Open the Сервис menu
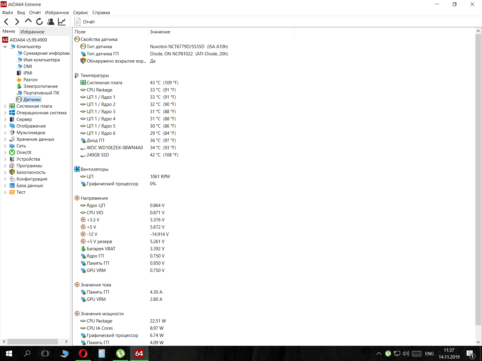 (x=81, y=13)
